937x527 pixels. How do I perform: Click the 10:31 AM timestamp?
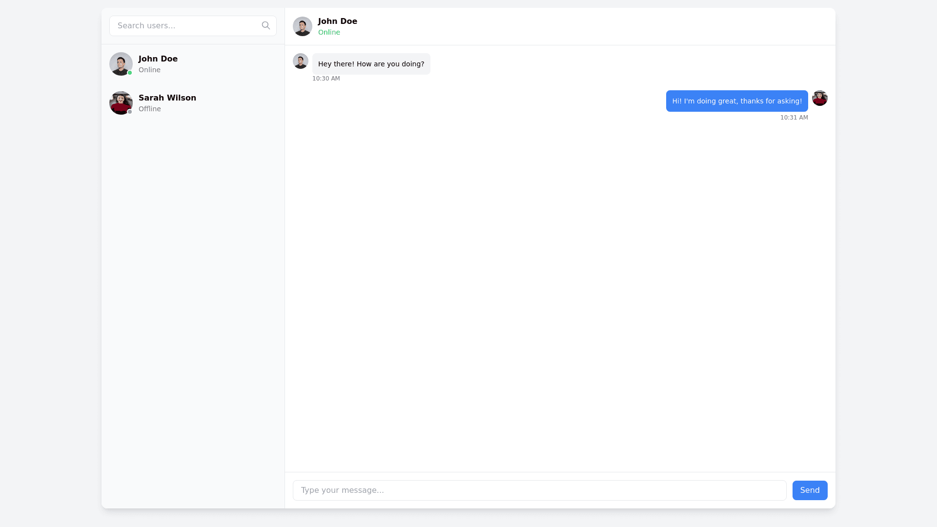point(794,118)
